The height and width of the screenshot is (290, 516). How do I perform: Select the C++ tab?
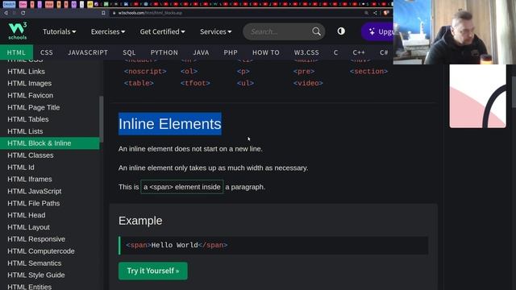click(359, 52)
